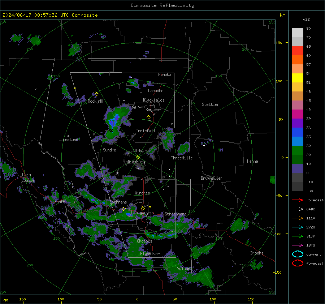Click the Lacombe label on the map

tap(156, 91)
